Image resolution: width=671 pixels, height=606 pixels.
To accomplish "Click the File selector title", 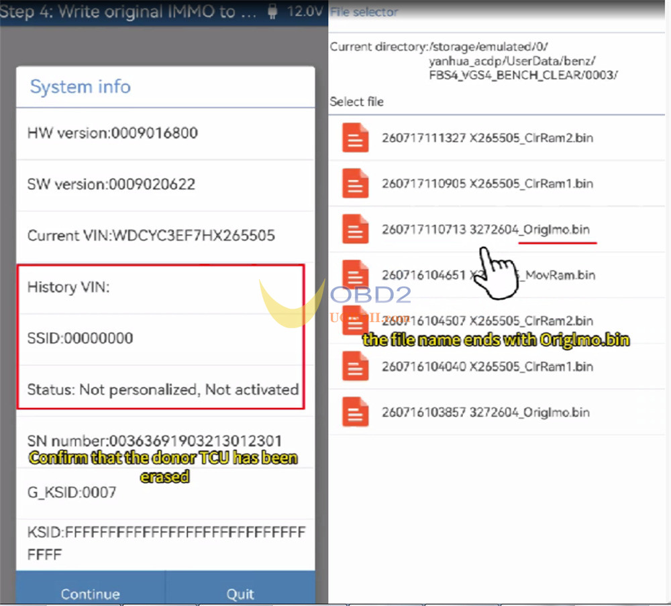I will [364, 12].
